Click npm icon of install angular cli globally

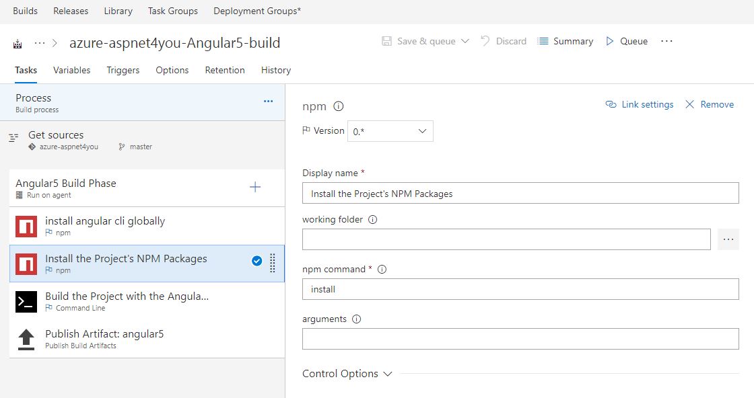pyautogui.click(x=26, y=227)
